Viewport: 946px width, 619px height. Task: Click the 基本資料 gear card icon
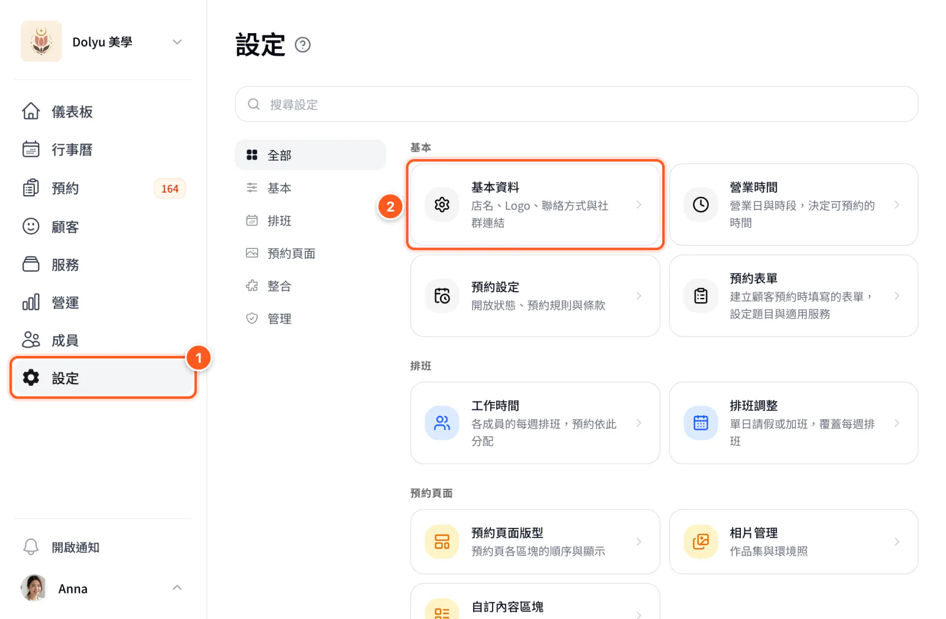(442, 205)
